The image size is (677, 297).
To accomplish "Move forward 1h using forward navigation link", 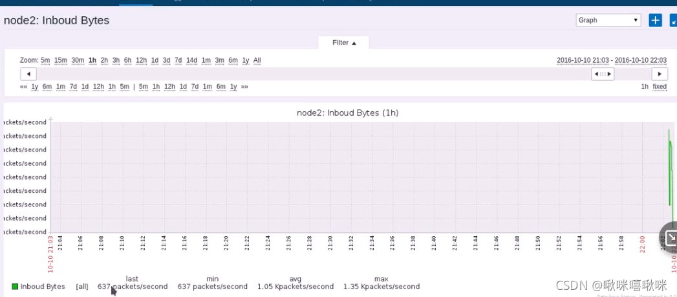I will click(156, 87).
